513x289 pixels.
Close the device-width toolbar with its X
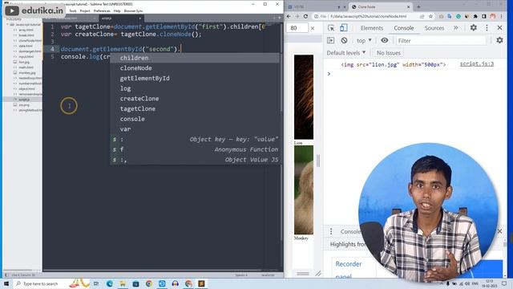313,28
